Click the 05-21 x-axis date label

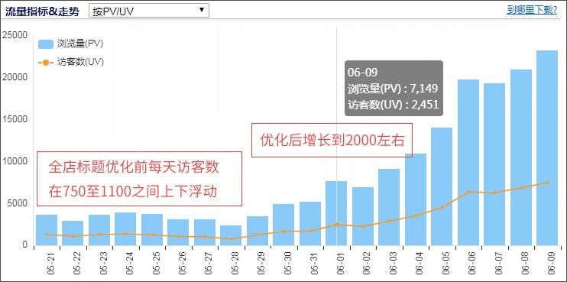coord(50,264)
